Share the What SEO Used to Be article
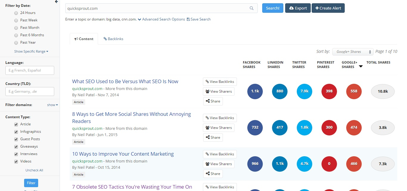Viewport: 407px width, 191px height. click(x=213, y=101)
